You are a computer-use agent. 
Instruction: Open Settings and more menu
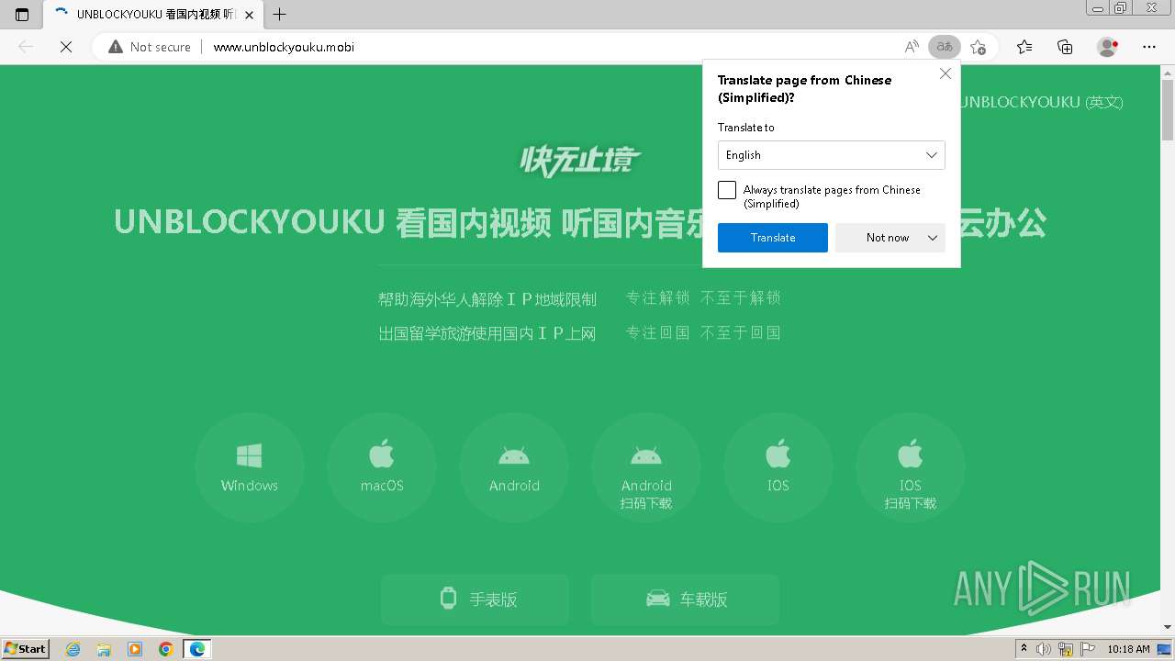click(1149, 47)
